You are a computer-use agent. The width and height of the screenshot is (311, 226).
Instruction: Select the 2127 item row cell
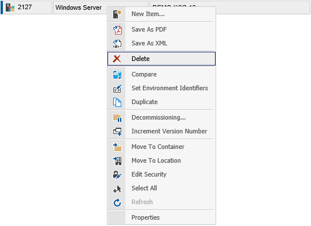[28, 7]
